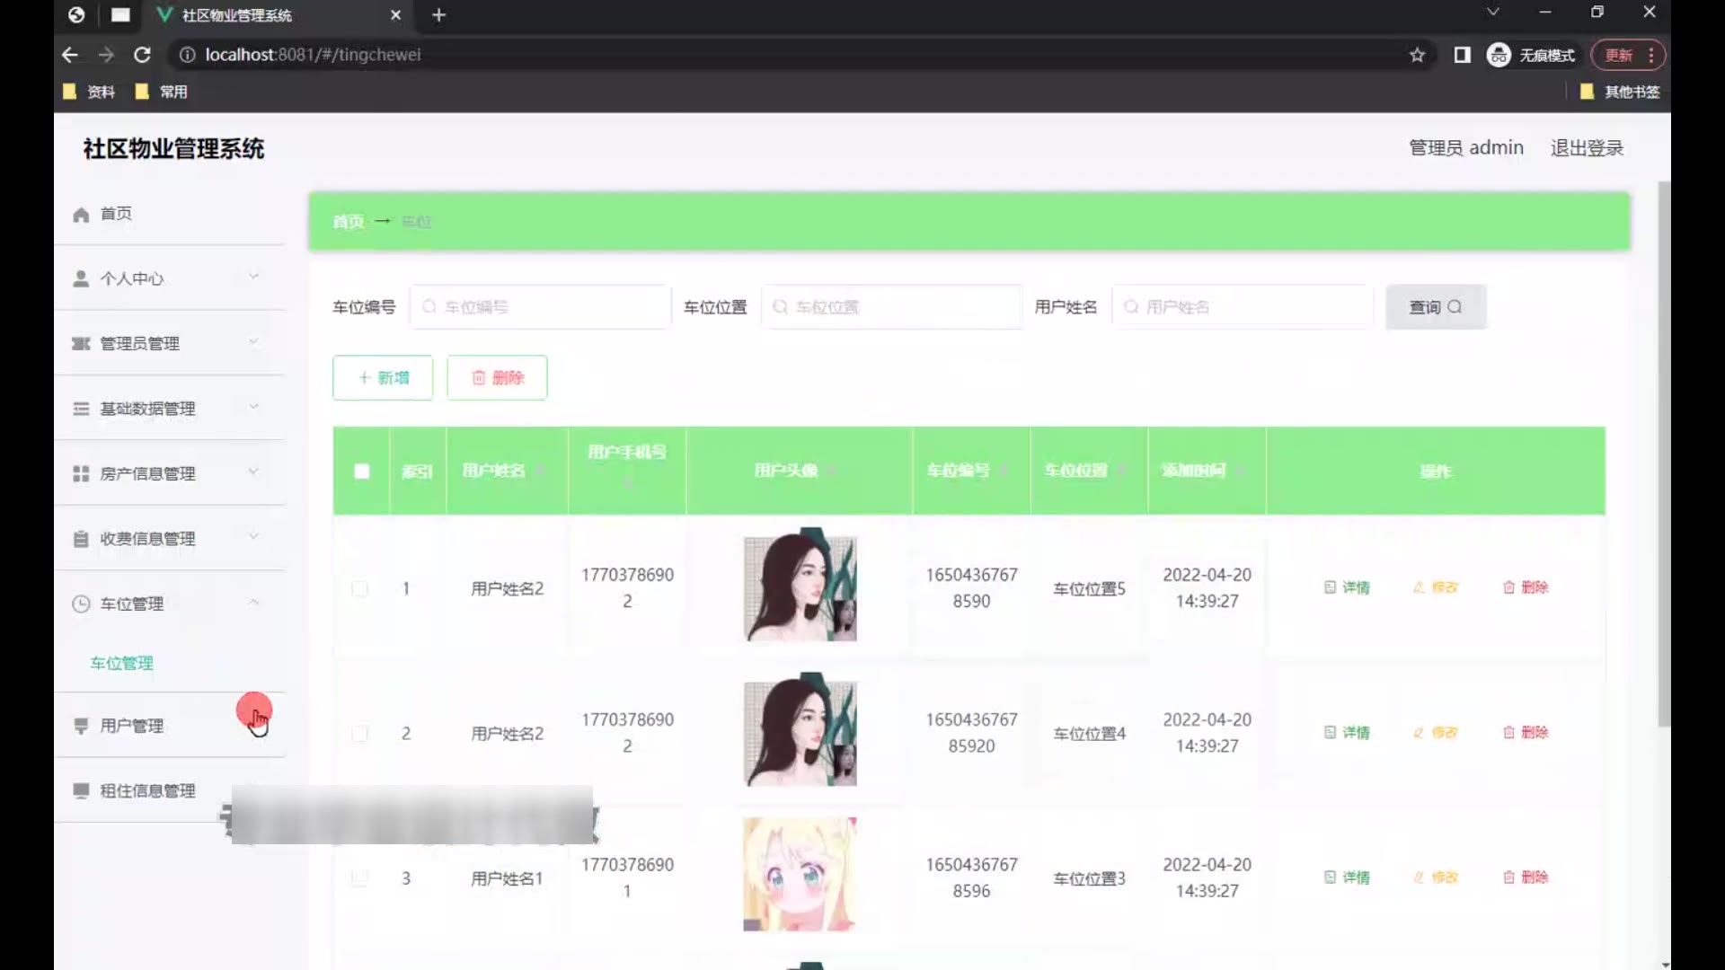Open the 用户管理 sidebar menu

pos(132,726)
